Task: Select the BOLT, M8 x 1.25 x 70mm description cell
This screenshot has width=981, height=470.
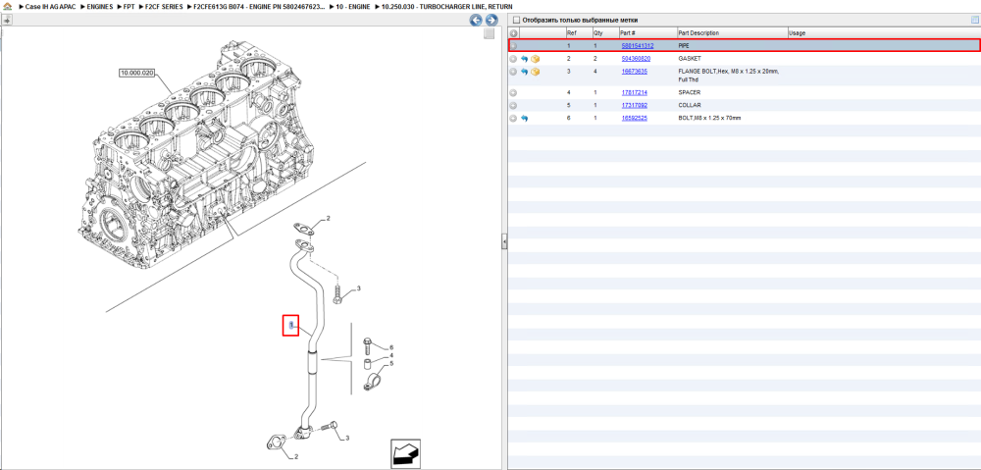Action: click(732, 118)
